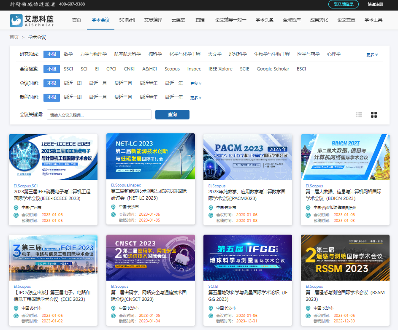Click location pin icon on IEEE-ICCECE 2023 card
Image resolution: width=398 pixels, height=330 pixels.
(16, 208)
